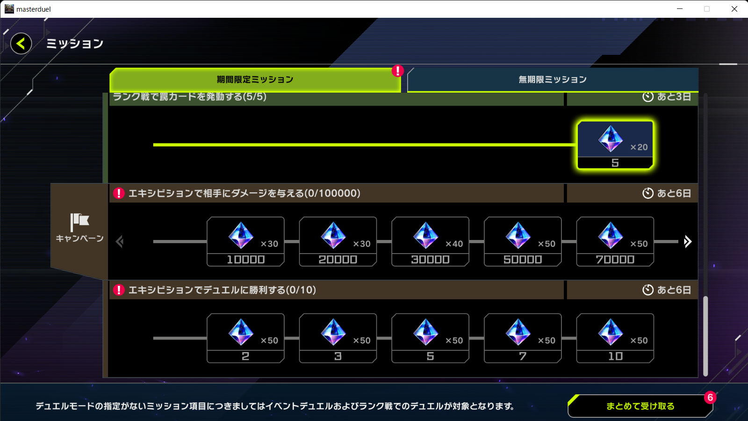Click the mission list vertical scrollbar
The height and width of the screenshot is (421, 748).
705,335
